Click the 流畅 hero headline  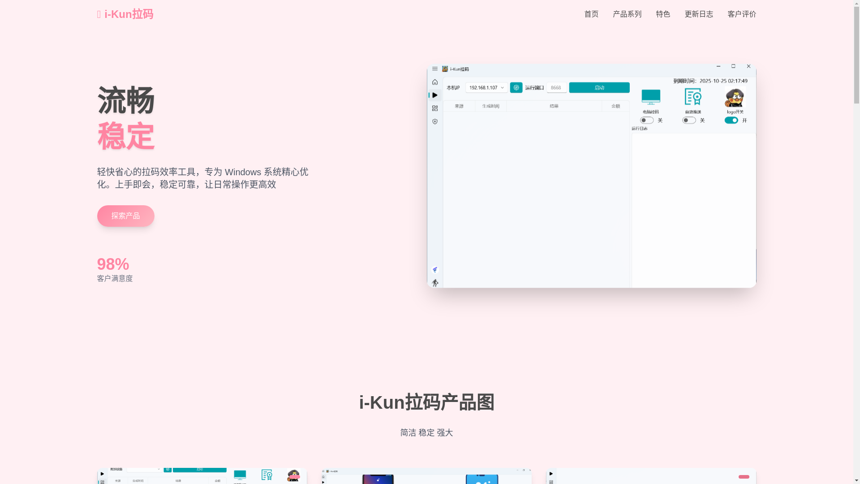coord(126,100)
